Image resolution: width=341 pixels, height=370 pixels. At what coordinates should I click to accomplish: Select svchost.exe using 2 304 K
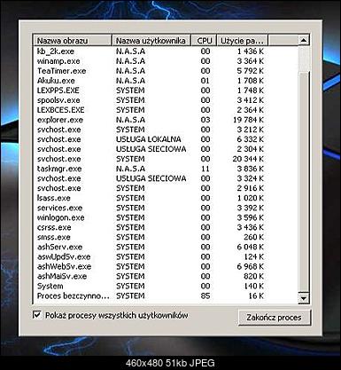click(151, 149)
